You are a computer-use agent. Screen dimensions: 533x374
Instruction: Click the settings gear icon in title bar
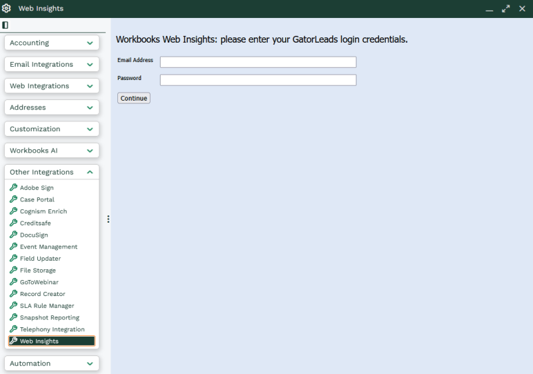click(x=6, y=8)
